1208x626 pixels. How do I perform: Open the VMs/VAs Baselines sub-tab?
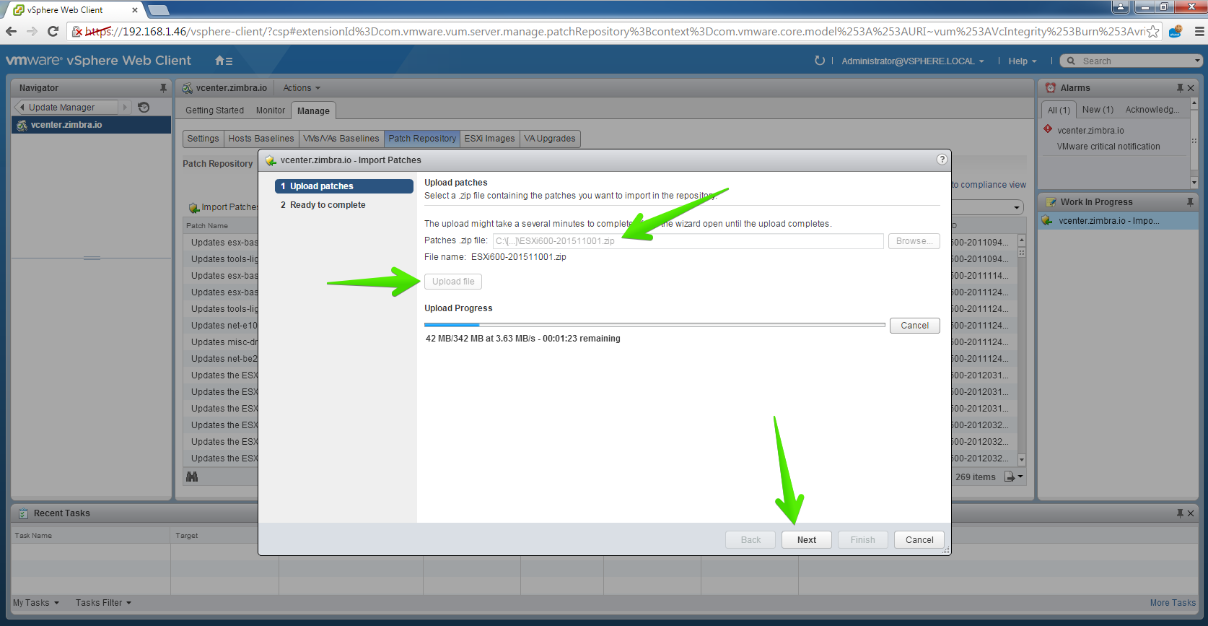pos(341,139)
